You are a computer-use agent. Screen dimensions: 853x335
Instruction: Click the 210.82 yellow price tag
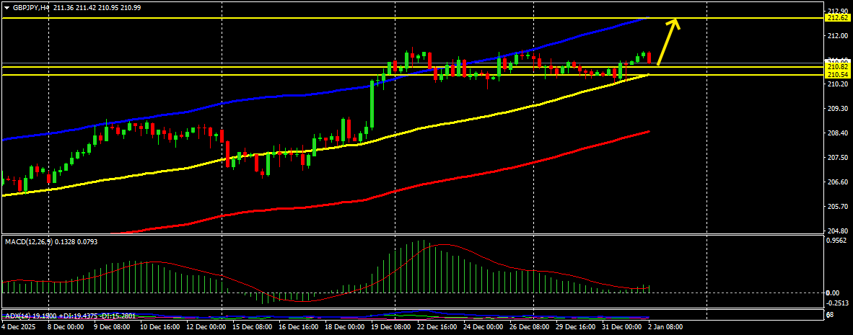point(836,67)
